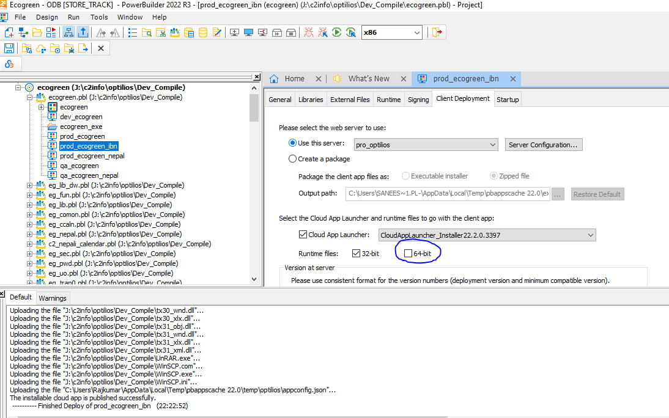The height and width of the screenshot is (418, 669).
Task: Expand the eg_lib_dw.pbl tree node
Action: 30,185
